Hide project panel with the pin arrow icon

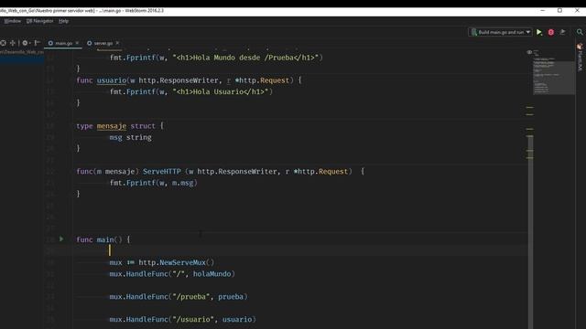[x=37, y=43]
